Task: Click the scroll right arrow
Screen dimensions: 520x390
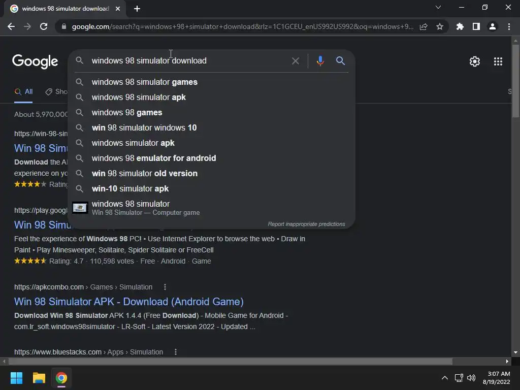Action: click(507, 362)
